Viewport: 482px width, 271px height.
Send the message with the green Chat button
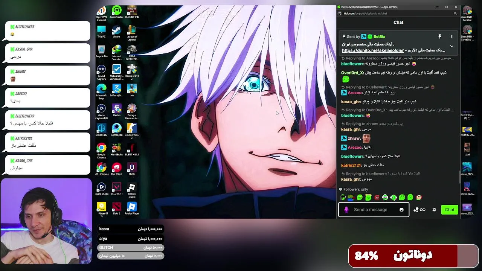tap(450, 210)
